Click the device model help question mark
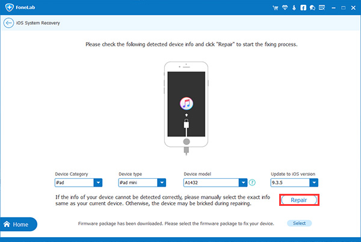Image resolution: width=361 pixels, height=242 pixels. tap(252, 182)
